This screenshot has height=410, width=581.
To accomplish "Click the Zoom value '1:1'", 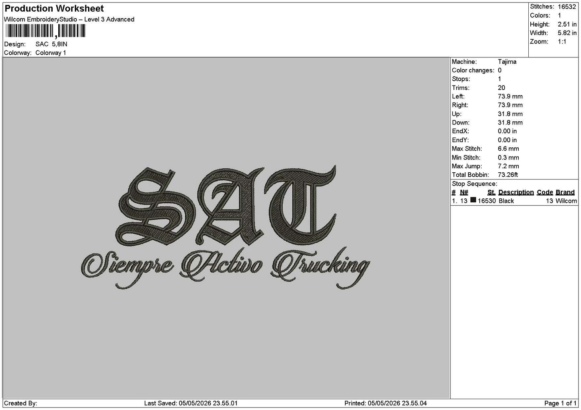I will tap(562, 42).
